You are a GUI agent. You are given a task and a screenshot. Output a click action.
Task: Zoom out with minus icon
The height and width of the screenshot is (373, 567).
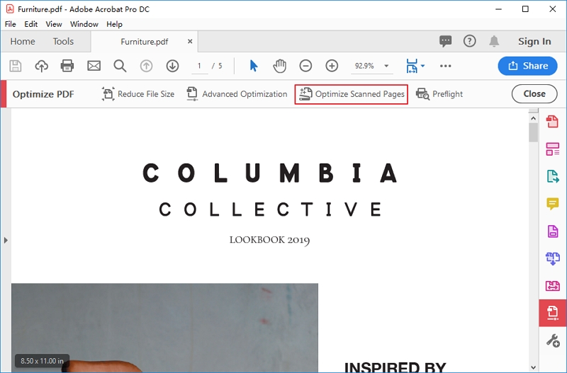click(305, 66)
